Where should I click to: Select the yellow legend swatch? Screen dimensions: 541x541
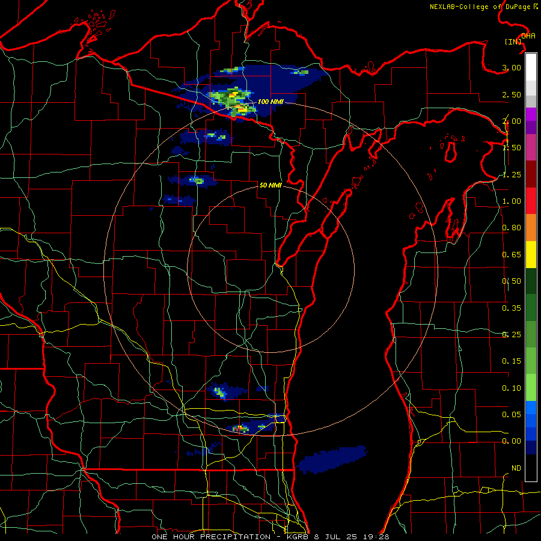[531, 254]
